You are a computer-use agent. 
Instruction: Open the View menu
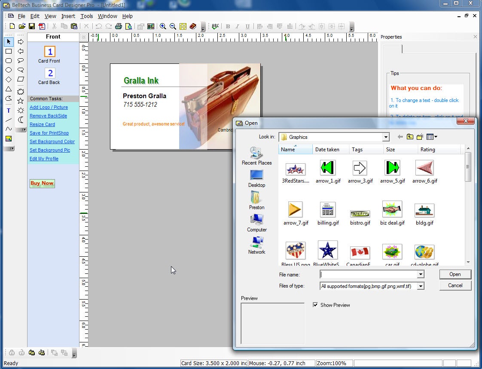coord(50,16)
